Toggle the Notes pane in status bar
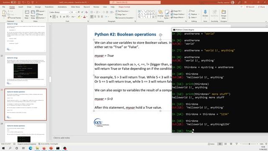Screen dimensions: 268x151 pyautogui.click(x=211, y=144)
